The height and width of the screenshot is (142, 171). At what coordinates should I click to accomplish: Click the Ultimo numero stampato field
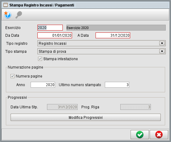click(117, 85)
